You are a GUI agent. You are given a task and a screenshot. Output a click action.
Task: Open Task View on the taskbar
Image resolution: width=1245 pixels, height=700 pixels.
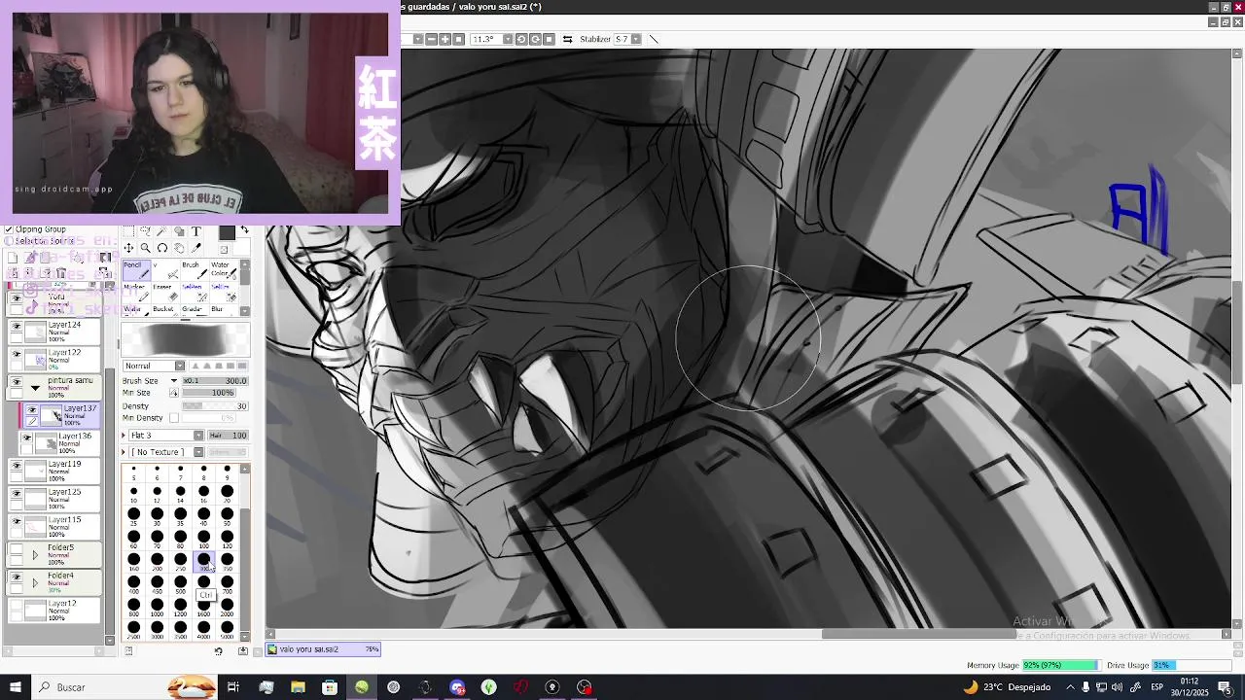[x=233, y=687]
